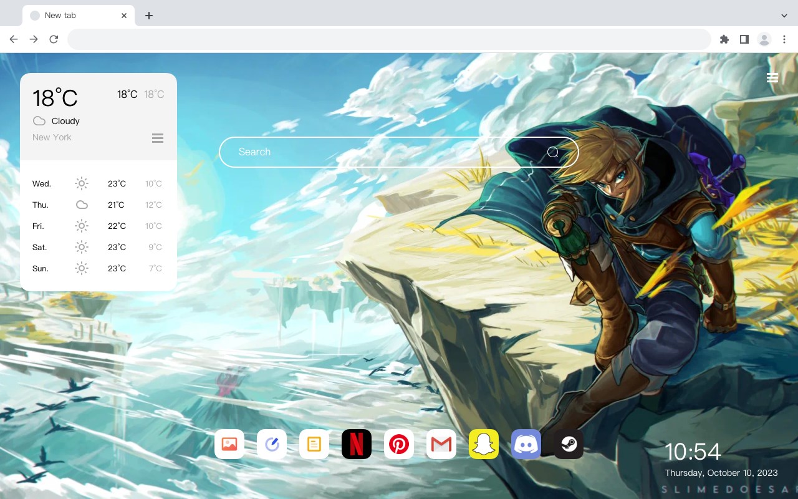798x499 pixels.
Task: Click the Friday sunny forecast icon
Action: (x=82, y=226)
